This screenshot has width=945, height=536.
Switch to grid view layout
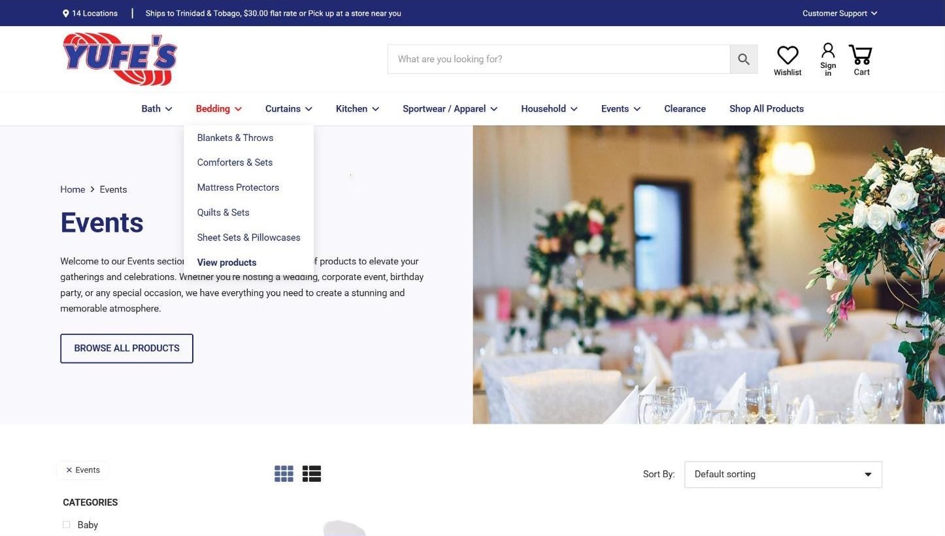click(284, 474)
